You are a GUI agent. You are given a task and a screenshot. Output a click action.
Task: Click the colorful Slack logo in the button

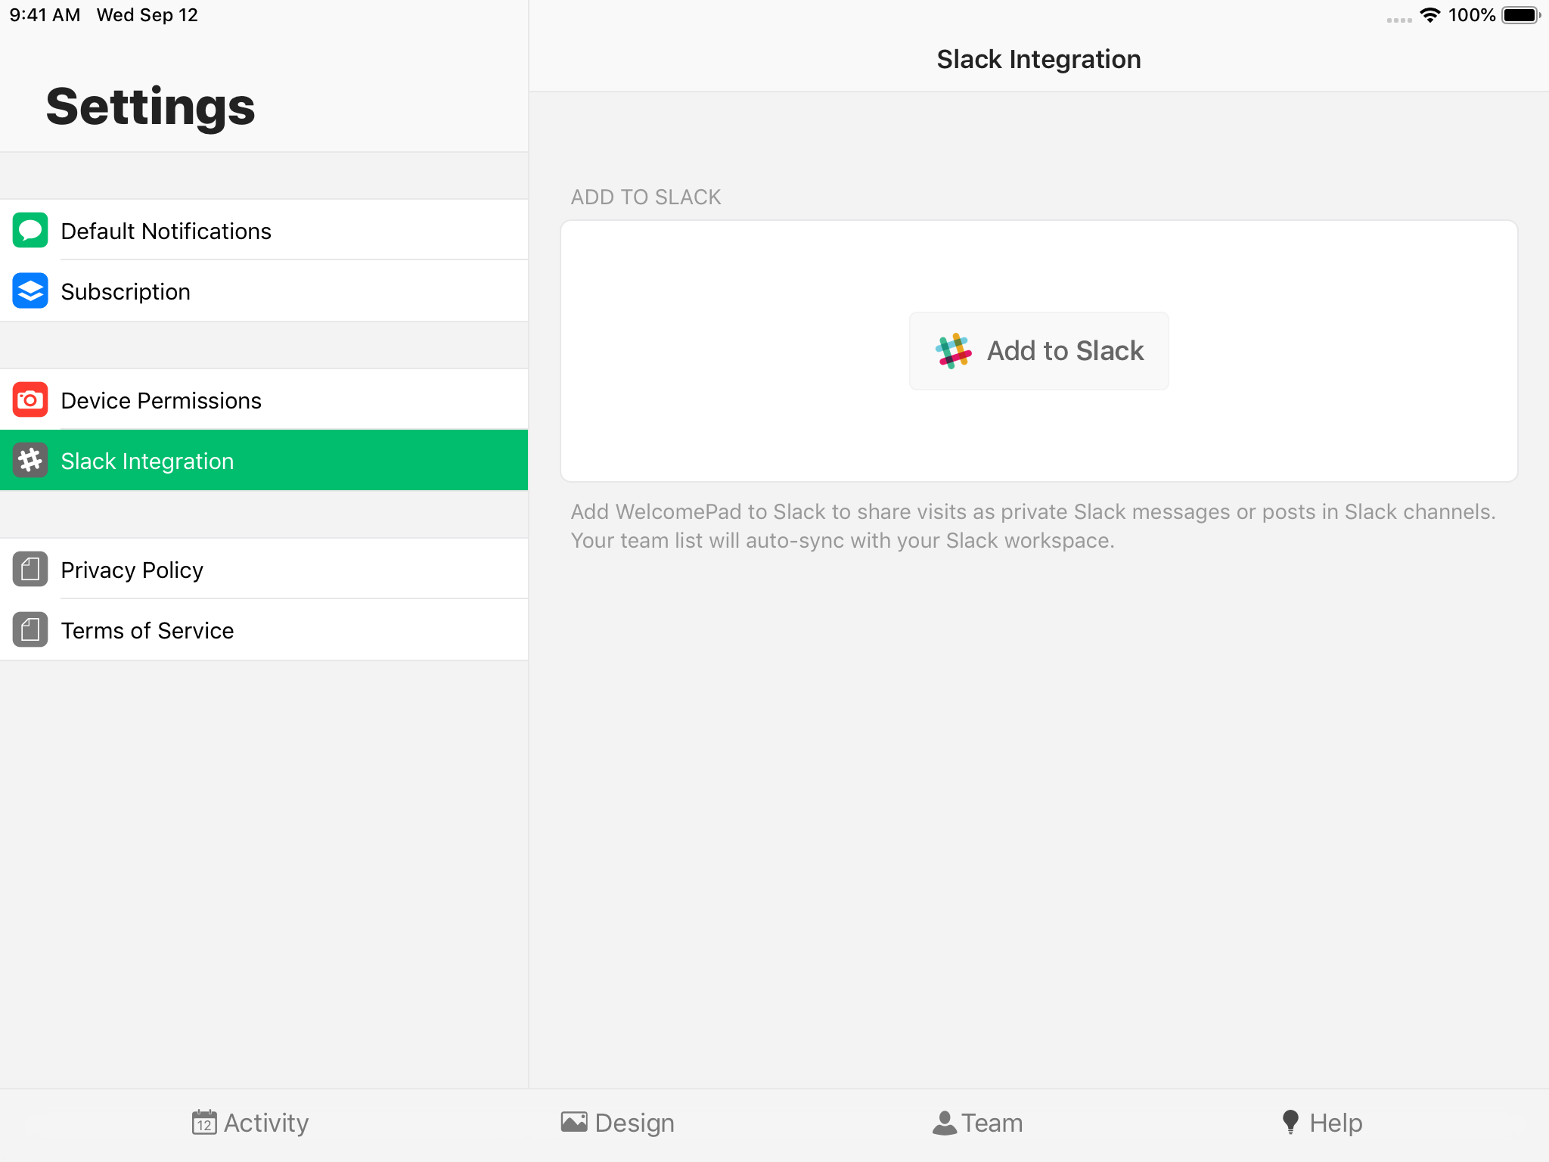pyautogui.click(x=953, y=351)
